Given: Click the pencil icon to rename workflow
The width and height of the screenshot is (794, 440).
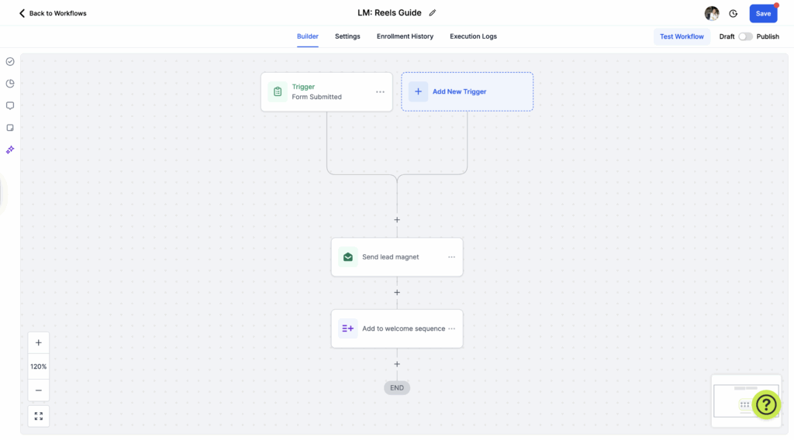Looking at the screenshot, I should (x=433, y=13).
